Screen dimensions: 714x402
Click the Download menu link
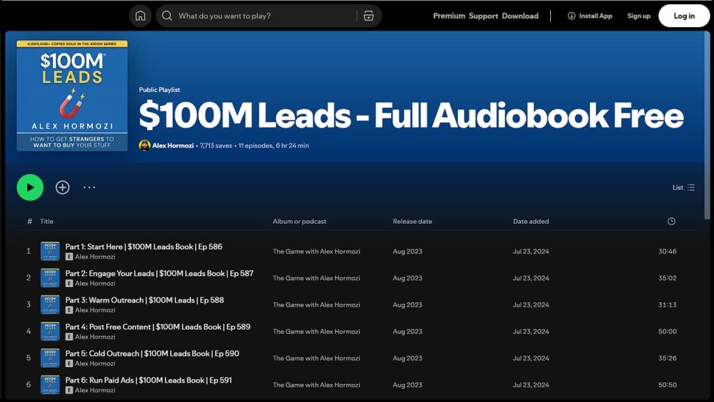[520, 15]
